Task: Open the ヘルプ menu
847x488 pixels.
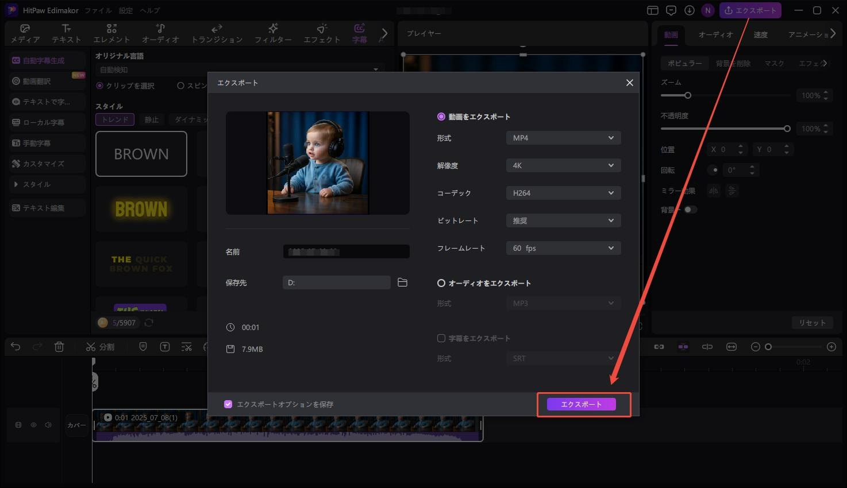Action: (150, 10)
